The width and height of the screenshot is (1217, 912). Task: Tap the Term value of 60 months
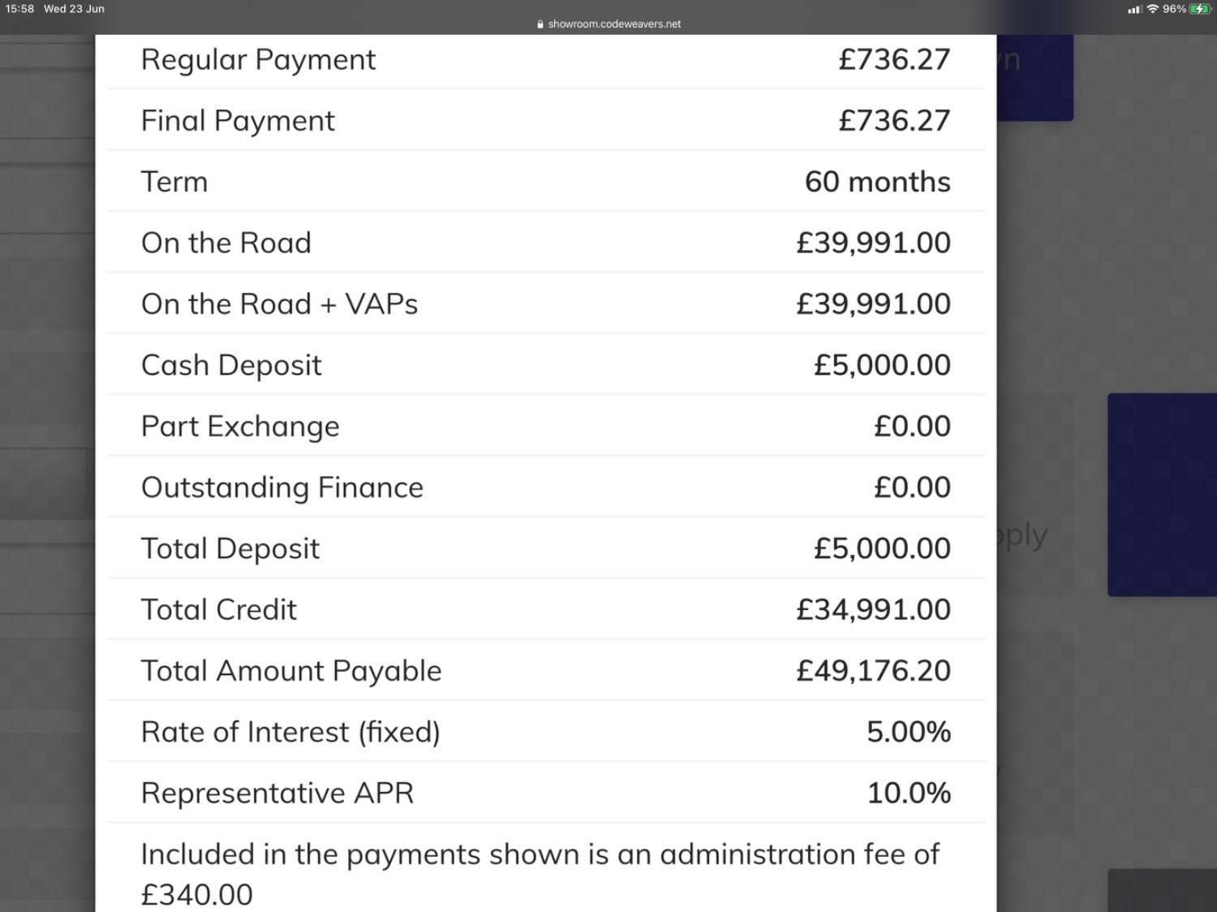coord(877,182)
